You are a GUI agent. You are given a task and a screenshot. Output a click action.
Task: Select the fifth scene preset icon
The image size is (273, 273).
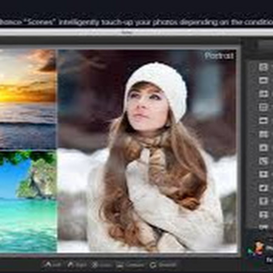(263, 120)
